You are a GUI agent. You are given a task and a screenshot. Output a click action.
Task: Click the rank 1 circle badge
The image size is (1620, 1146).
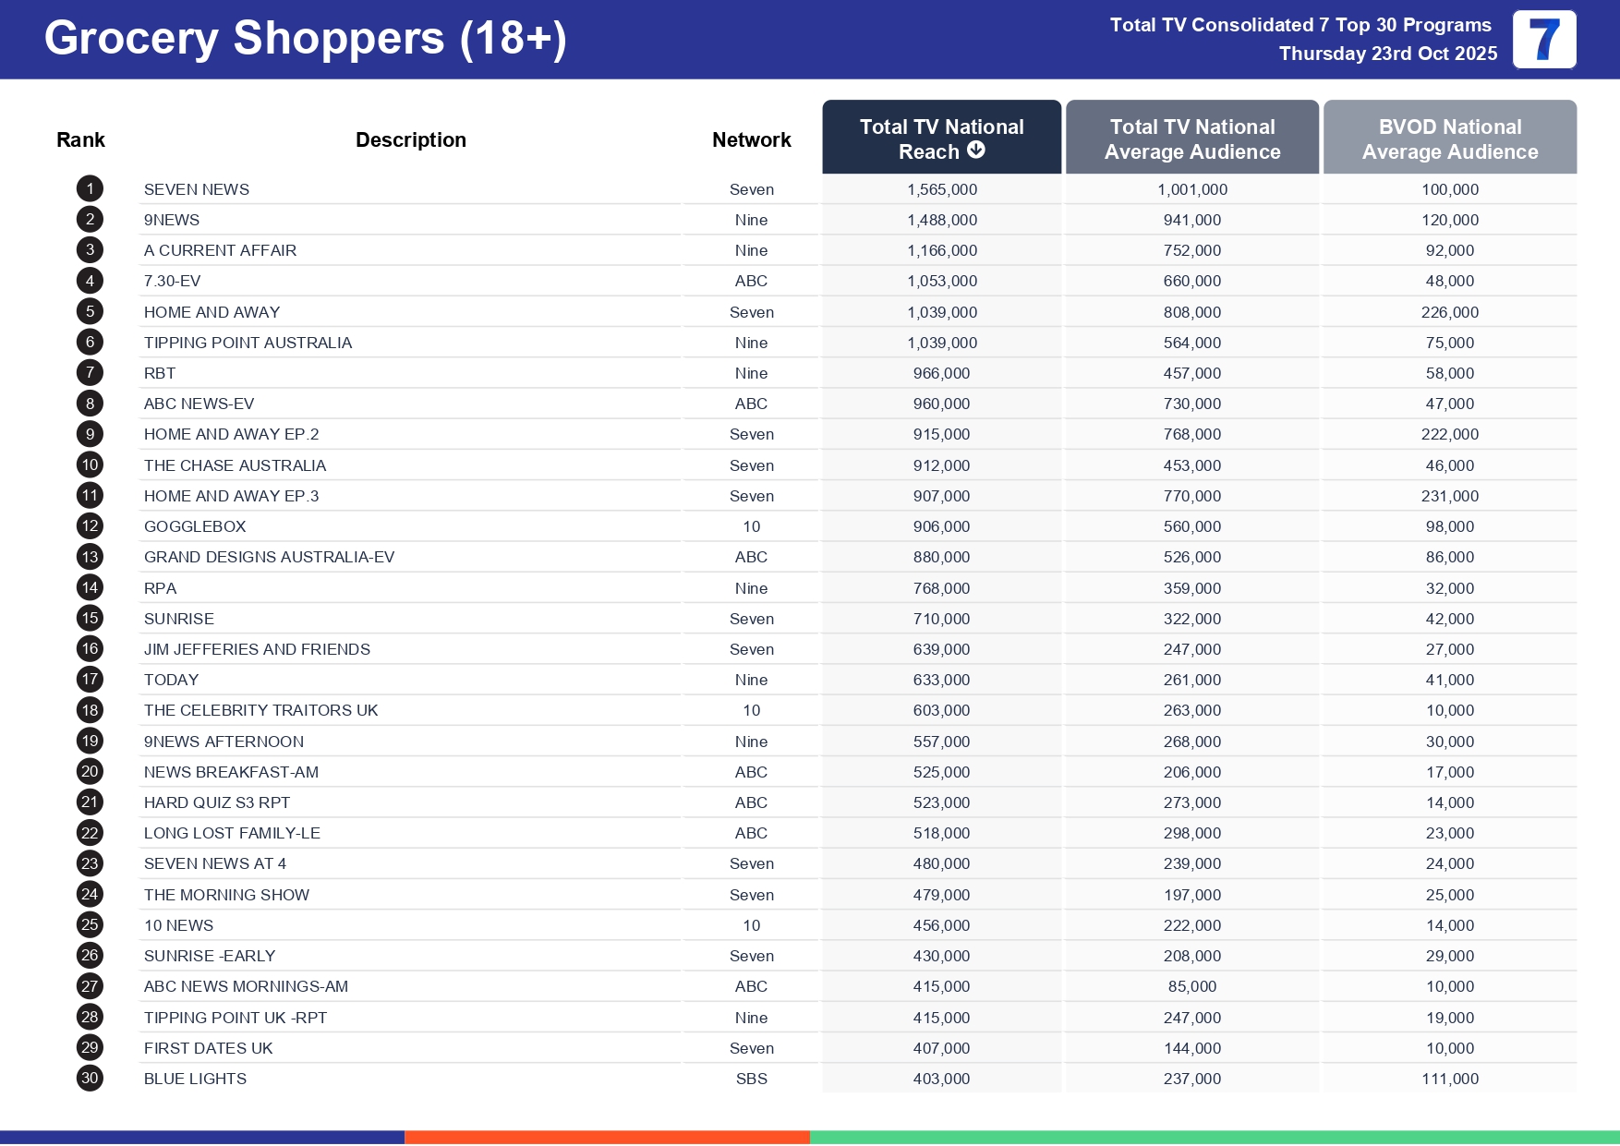click(x=90, y=189)
